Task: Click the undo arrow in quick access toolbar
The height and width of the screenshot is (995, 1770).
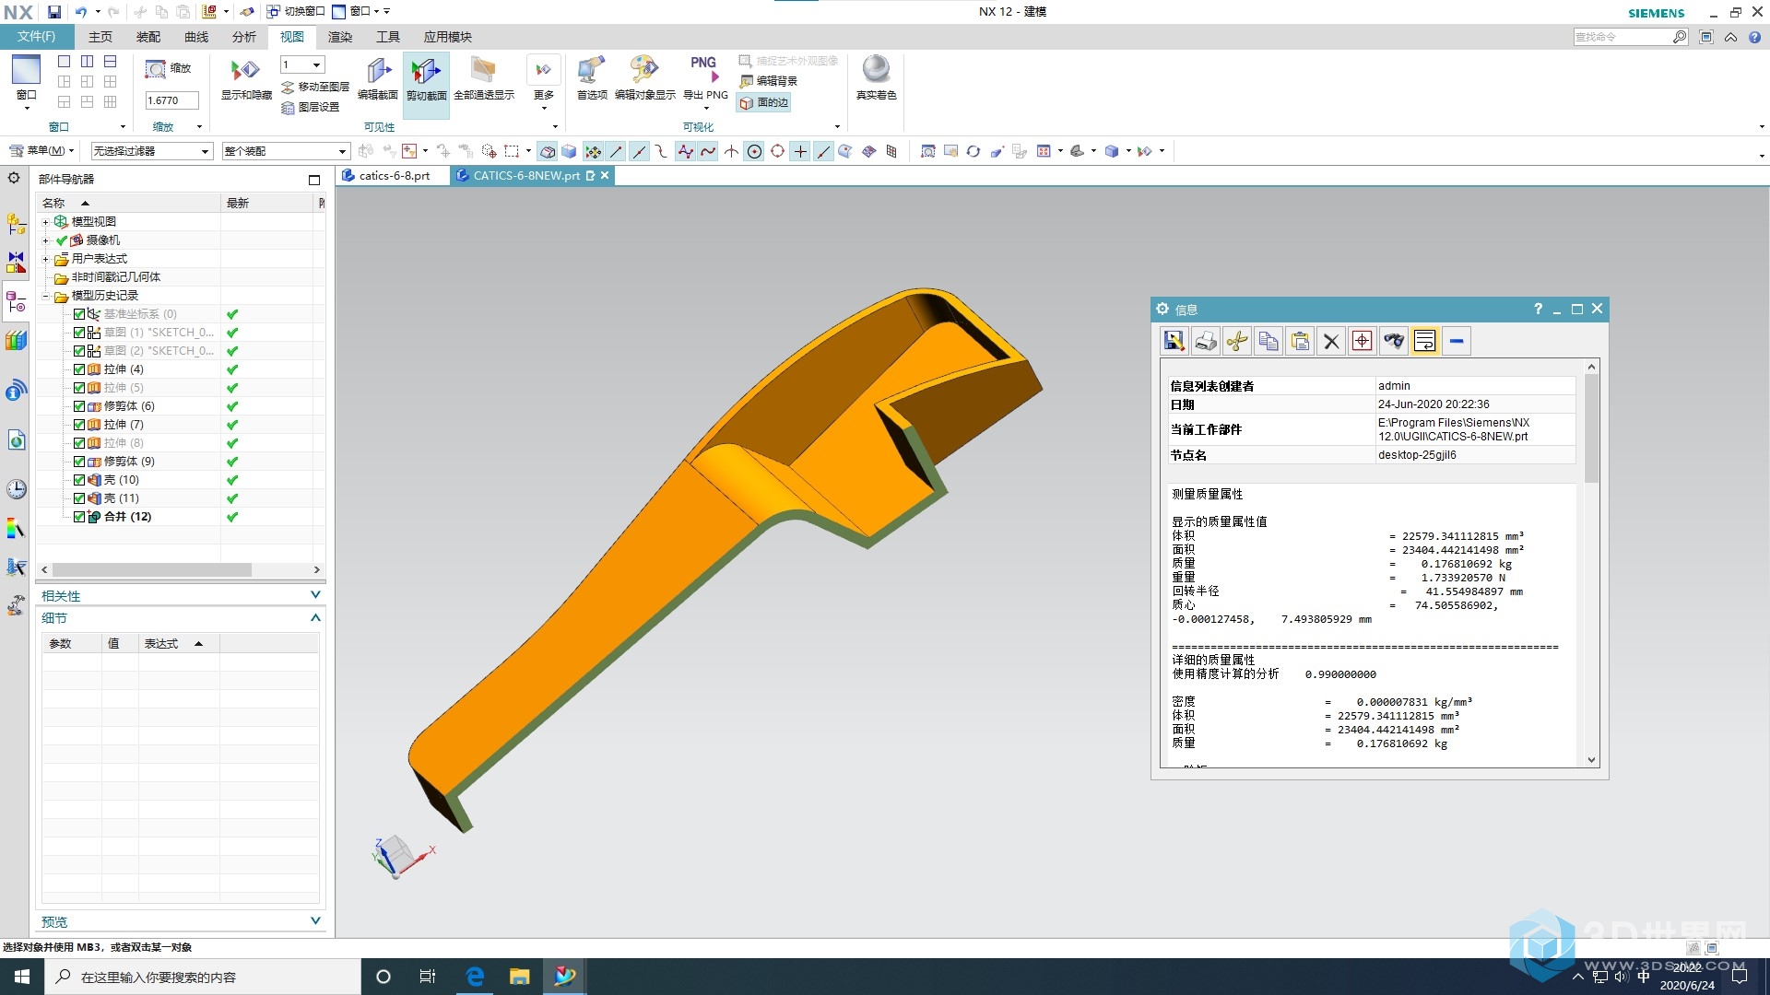Action: pyautogui.click(x=81, y=12)
